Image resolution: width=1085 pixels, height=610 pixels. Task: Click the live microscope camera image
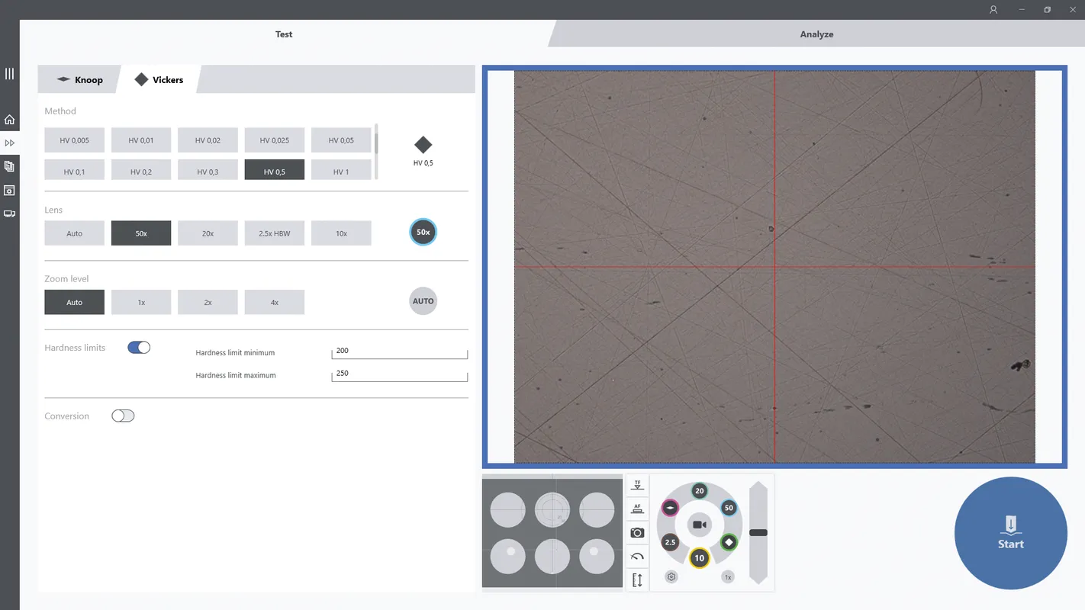coord(774,267)
